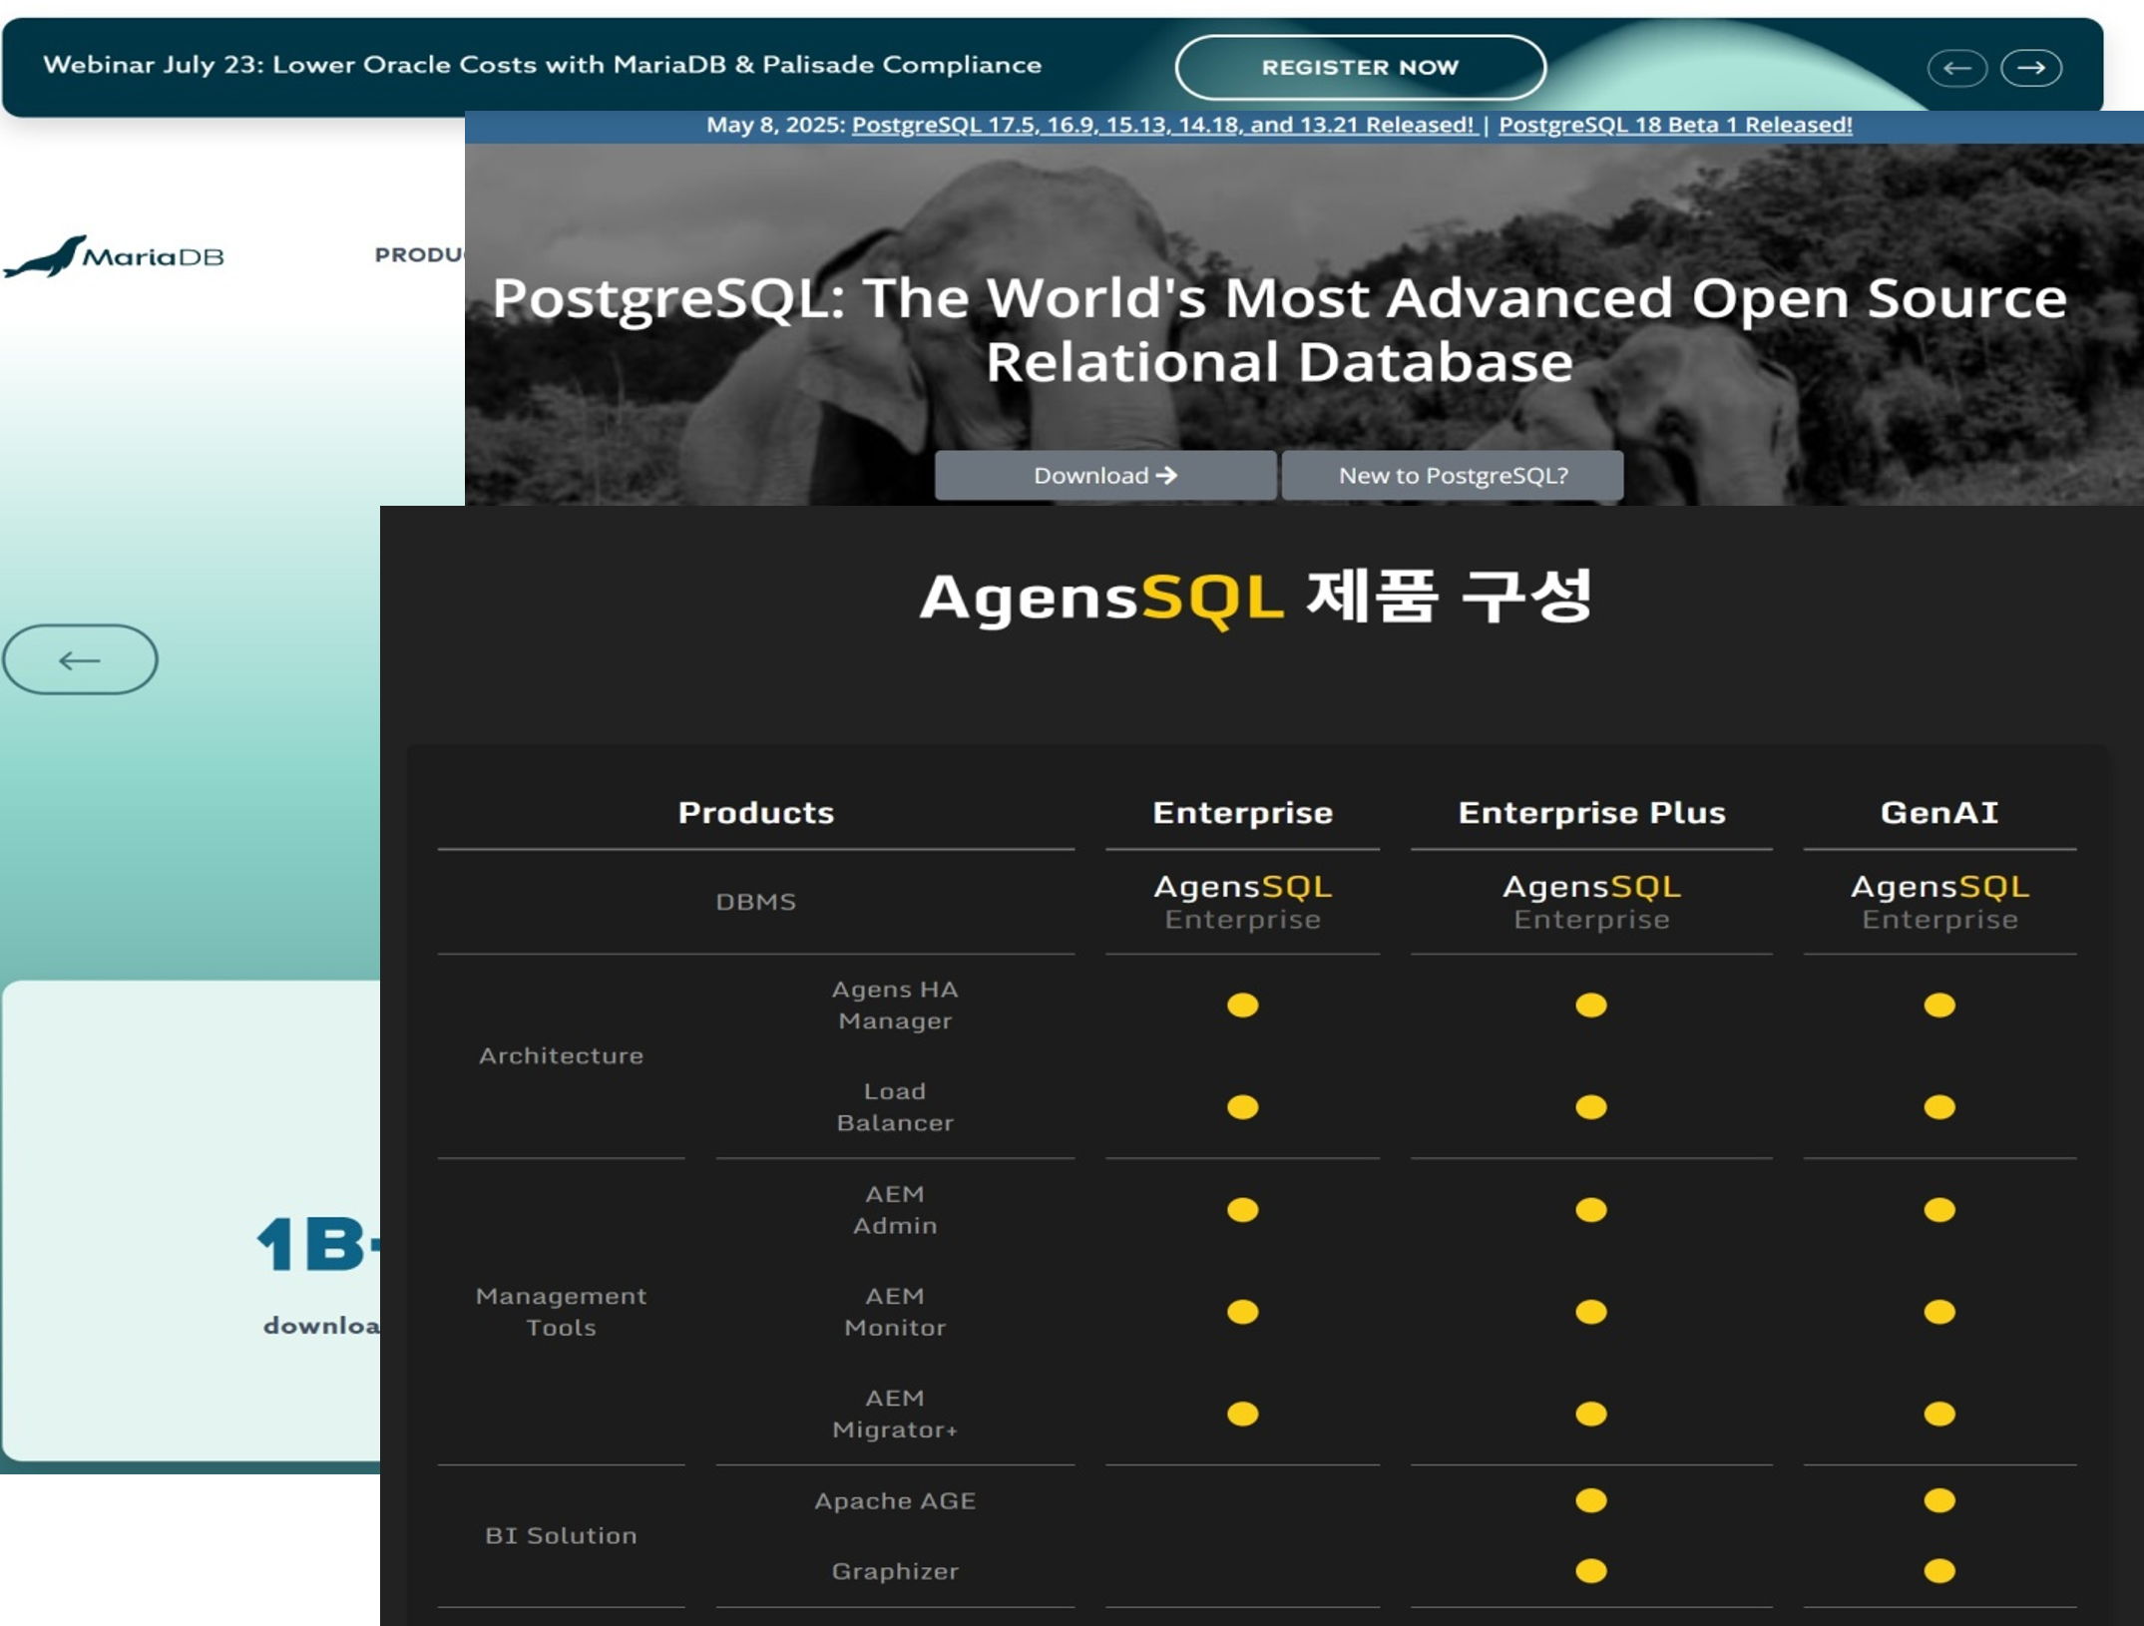
Task: Click the AEM Migrator+ product label
Action: [895, 1414]
